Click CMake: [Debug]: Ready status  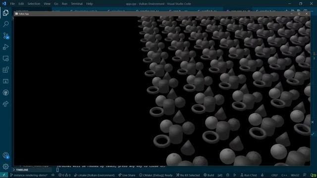[156, 175]
